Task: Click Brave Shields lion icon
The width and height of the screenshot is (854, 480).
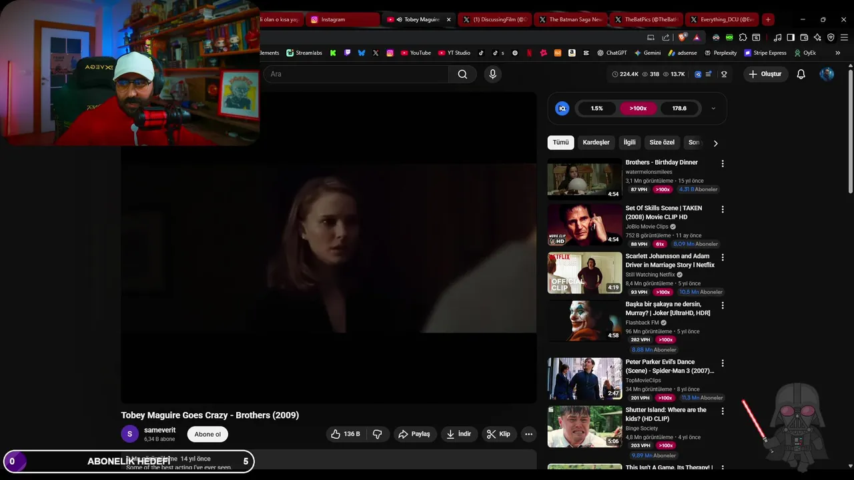Action: [681, 37]
